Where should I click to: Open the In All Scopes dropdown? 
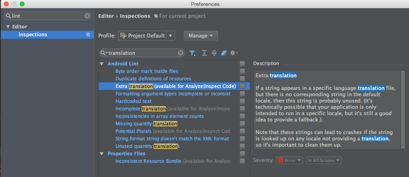324,160
